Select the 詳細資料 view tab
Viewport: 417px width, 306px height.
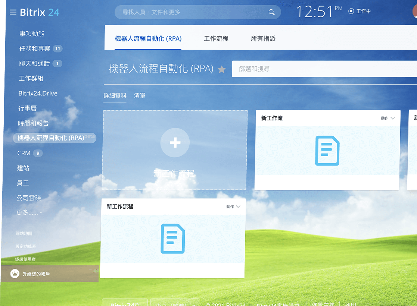coord(115,96)
